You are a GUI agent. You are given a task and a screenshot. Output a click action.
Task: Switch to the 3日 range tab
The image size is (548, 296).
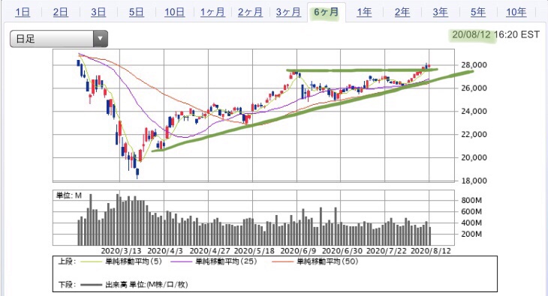98,12
